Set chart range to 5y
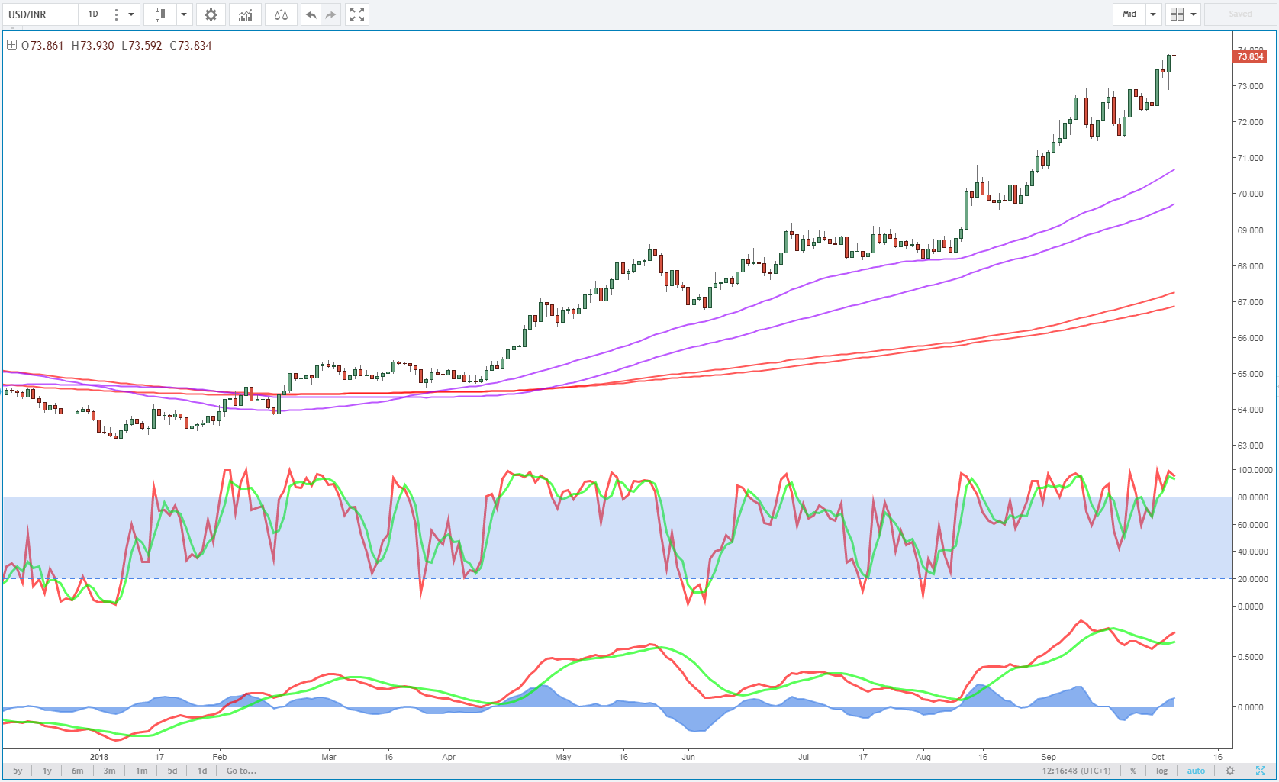This screenshot has height=782, width=1279. pos(18,771)
